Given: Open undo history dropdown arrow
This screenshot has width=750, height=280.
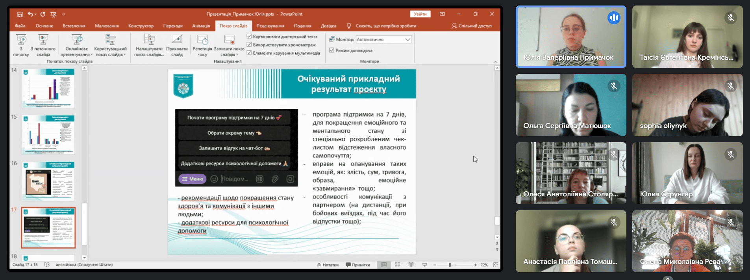Looking at the screenshot, I should pos(35,14).
